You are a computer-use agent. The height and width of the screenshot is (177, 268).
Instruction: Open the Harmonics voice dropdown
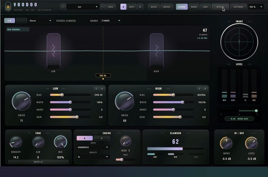click(x=93, y=147)
